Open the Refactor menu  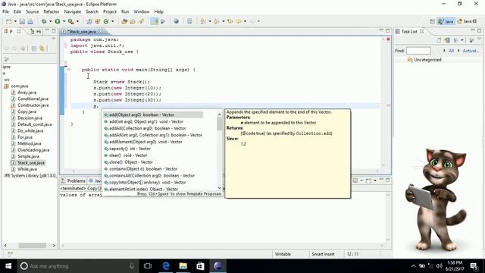click(x=52, y=12)
